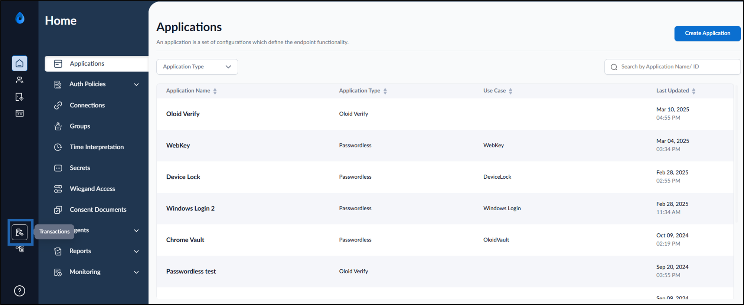Open Consent Documents in the sidebar

(98, 210)
